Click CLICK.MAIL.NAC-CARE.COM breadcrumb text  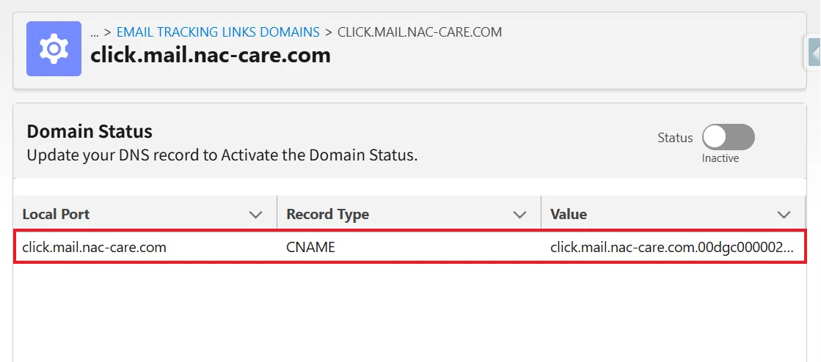[420, 32]
